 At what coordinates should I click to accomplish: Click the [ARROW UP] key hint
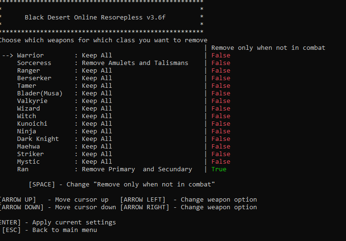click(22, 200)
